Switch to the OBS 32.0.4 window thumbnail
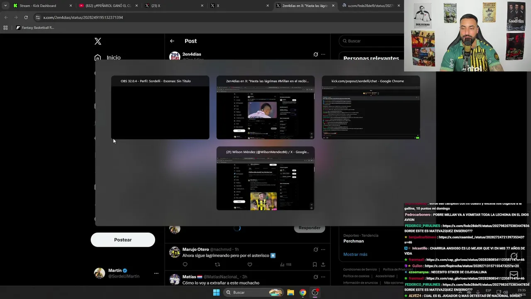531x299 pixels. click(x=160, y=108)
